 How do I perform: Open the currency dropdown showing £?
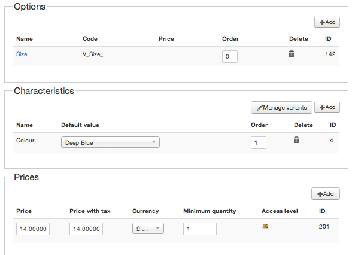click(148, 229)
